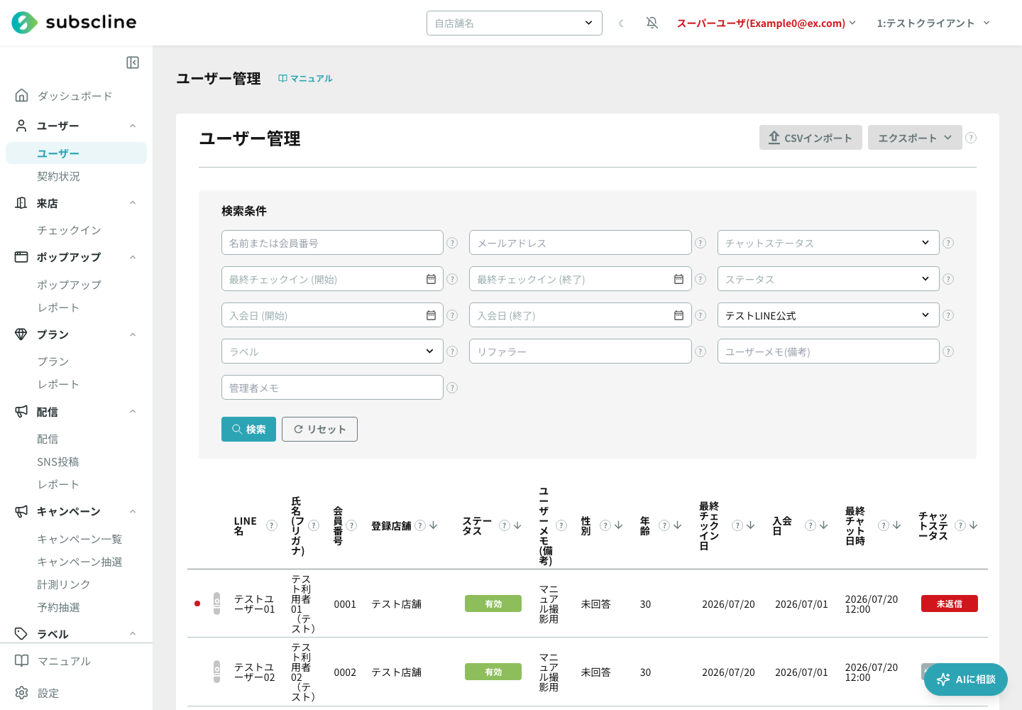Open the subscline logo home link
1022x710 pixels.
pyautogui.click(x=74, y=23)
